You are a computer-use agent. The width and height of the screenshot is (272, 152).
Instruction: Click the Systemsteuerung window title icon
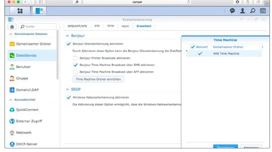11,19
